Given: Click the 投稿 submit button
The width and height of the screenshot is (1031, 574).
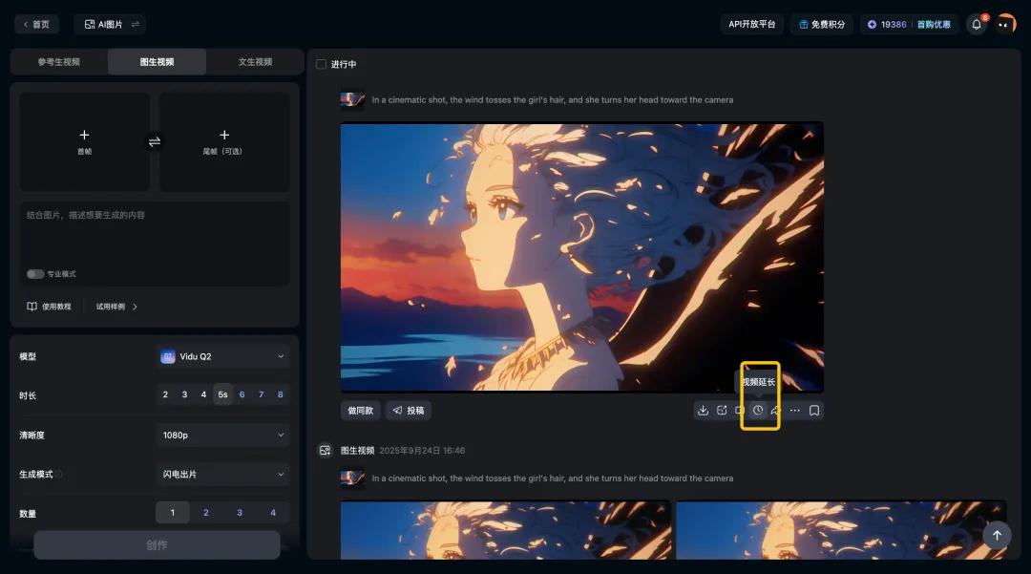Looking at the screenshot, I should click(x=410, y=410).
